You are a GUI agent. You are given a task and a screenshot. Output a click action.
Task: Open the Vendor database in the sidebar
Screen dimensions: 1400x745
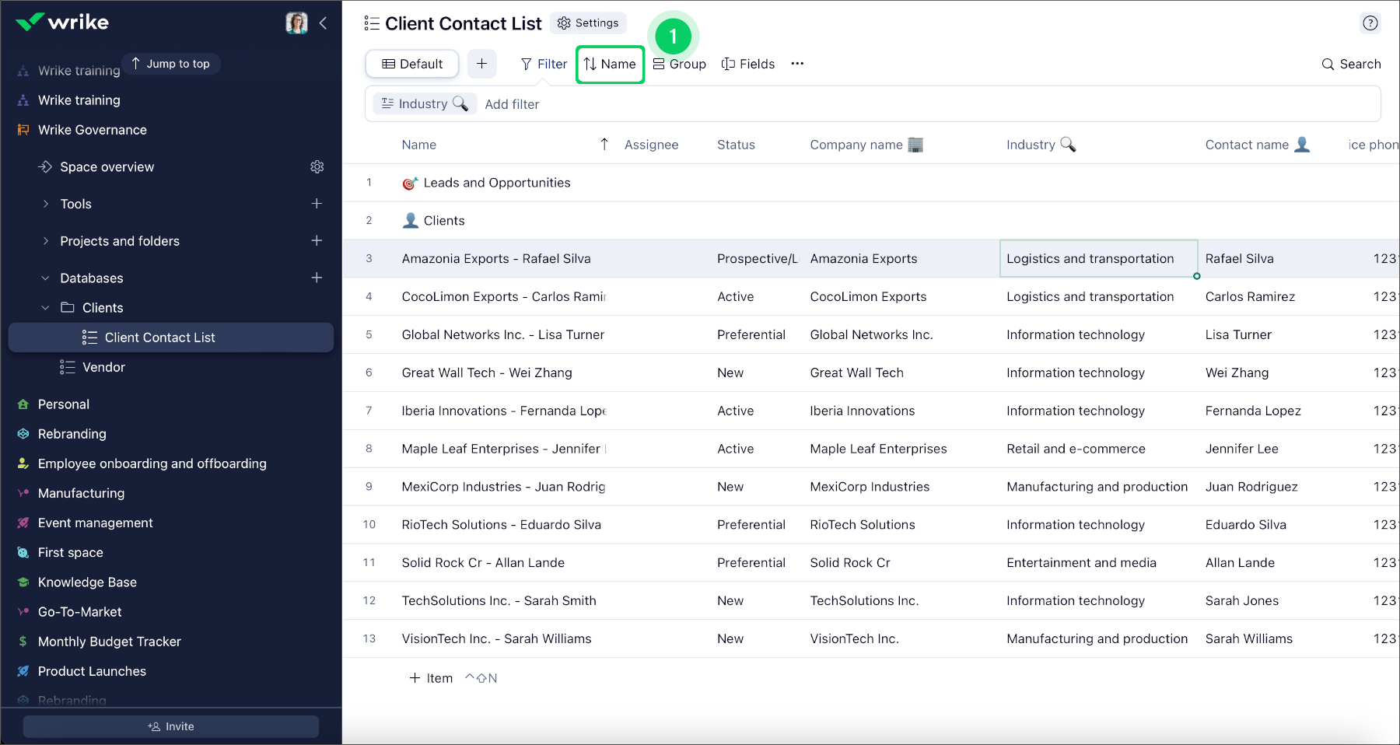(103, 367)
